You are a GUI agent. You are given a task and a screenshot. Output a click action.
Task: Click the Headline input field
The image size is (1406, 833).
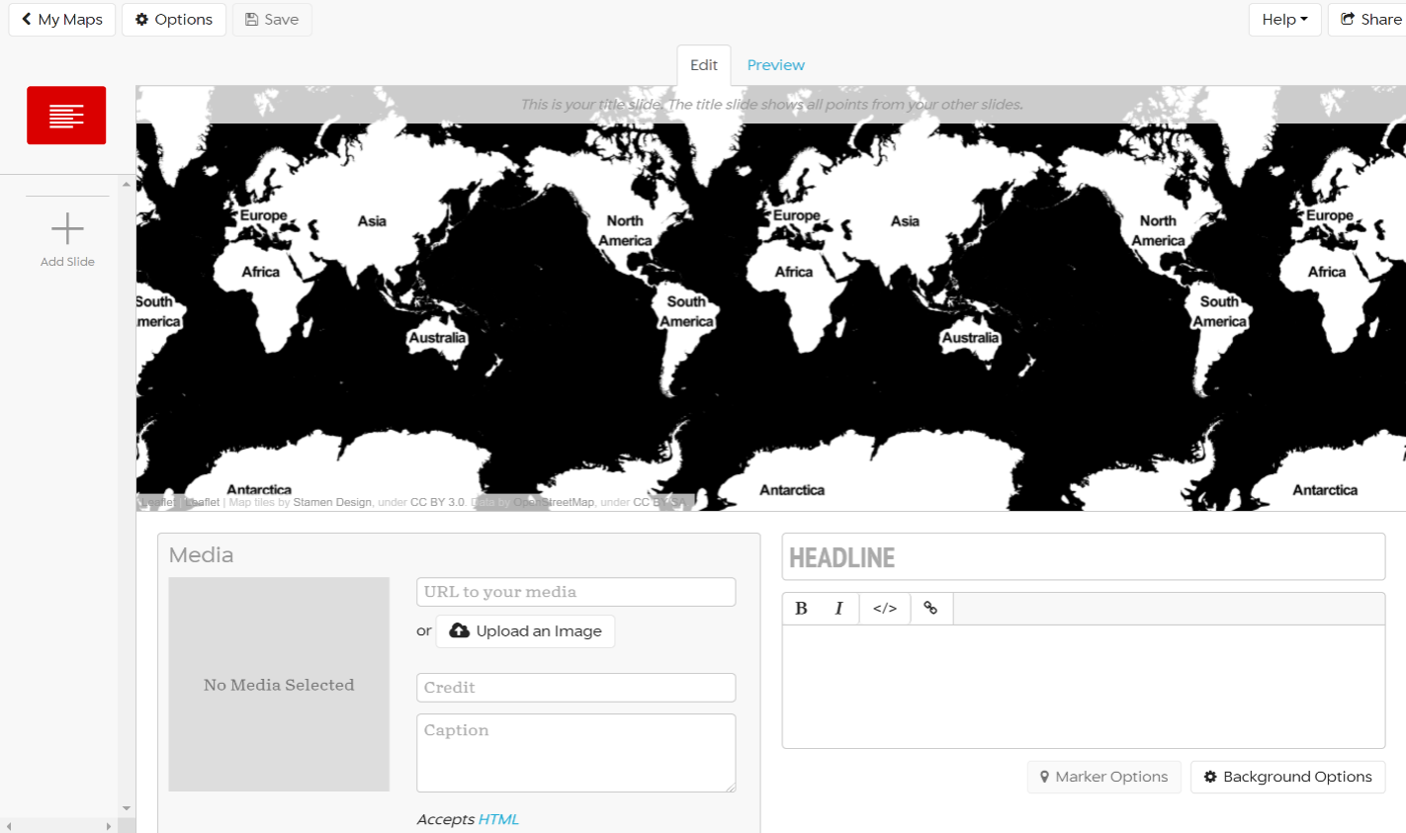coord(1083,557)
